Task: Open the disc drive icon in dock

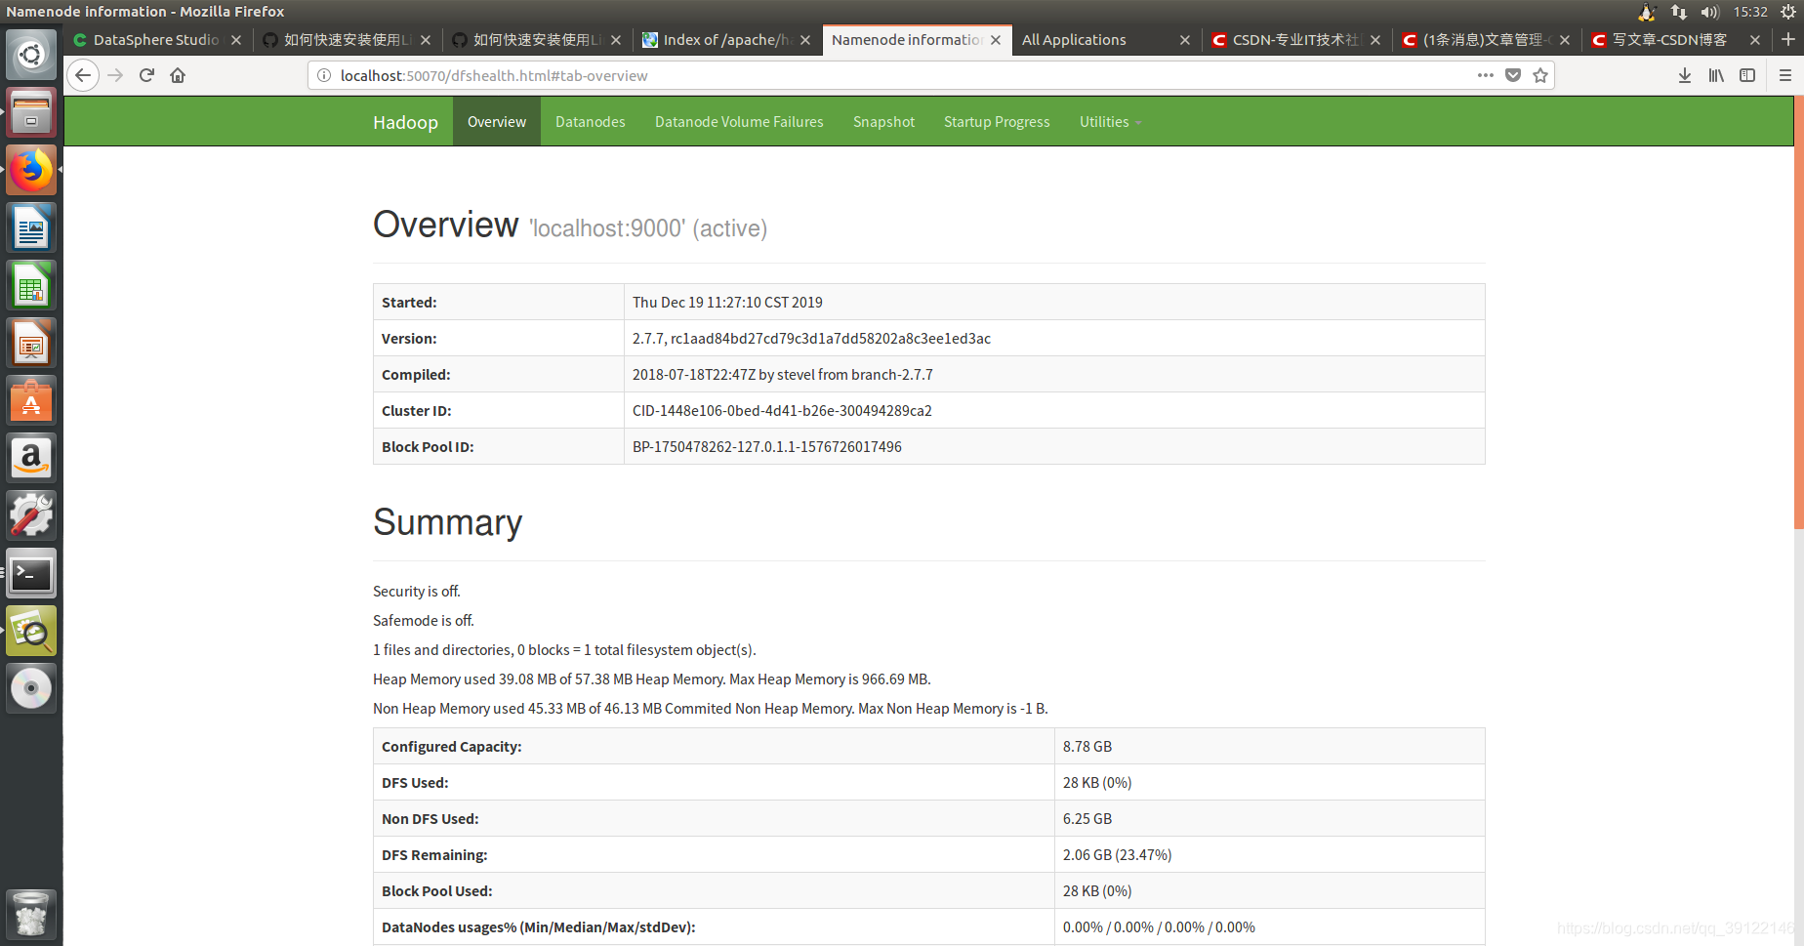Action: (31, 688)
